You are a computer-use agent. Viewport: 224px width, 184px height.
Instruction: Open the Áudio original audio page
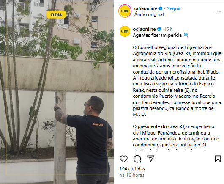pyautogui.click(x=149, y=14)
